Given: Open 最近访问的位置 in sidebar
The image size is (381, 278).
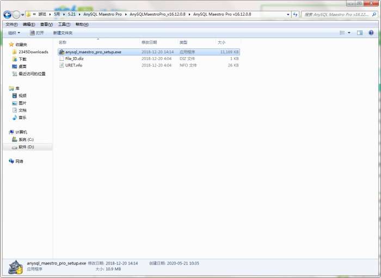Looking at the screenshot, I should tap(32, 74).
